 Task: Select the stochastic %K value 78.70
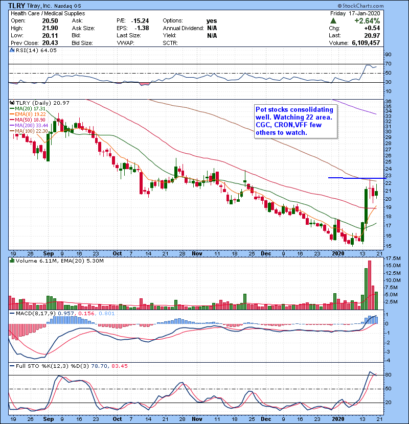coord(99,366)
